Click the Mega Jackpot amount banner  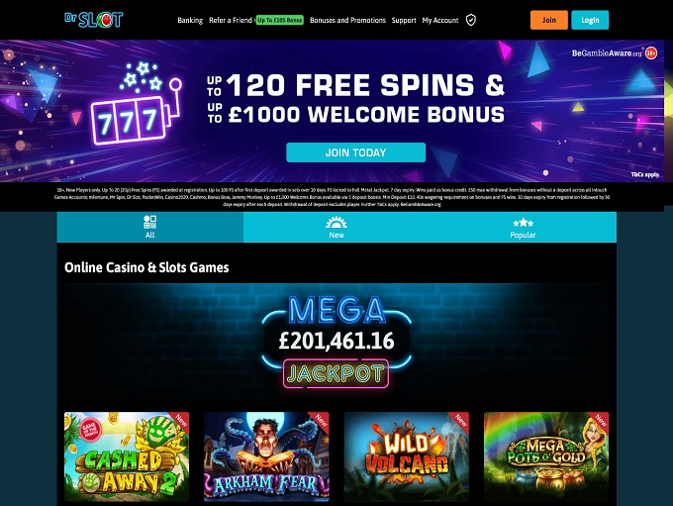tap(336, 343)
